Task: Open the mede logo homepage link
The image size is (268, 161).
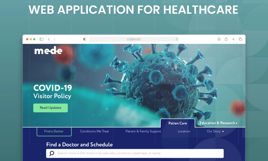Action: (x=48, y=50)
